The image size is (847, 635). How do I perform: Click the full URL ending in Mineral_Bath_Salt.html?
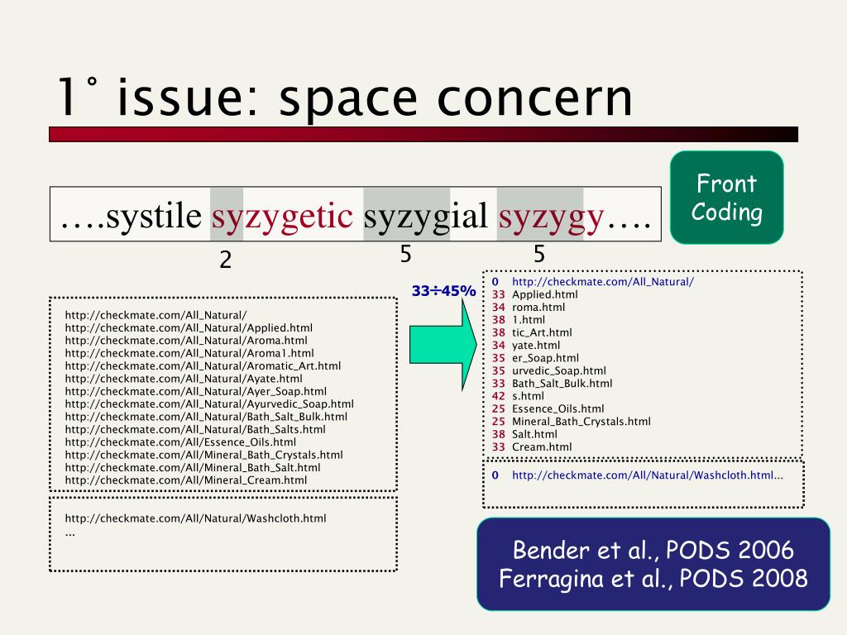pyautogui.click(x=192, y=468)
